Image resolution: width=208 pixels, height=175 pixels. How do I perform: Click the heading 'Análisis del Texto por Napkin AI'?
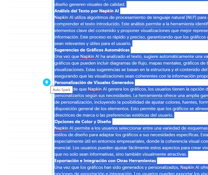point(87,11)
